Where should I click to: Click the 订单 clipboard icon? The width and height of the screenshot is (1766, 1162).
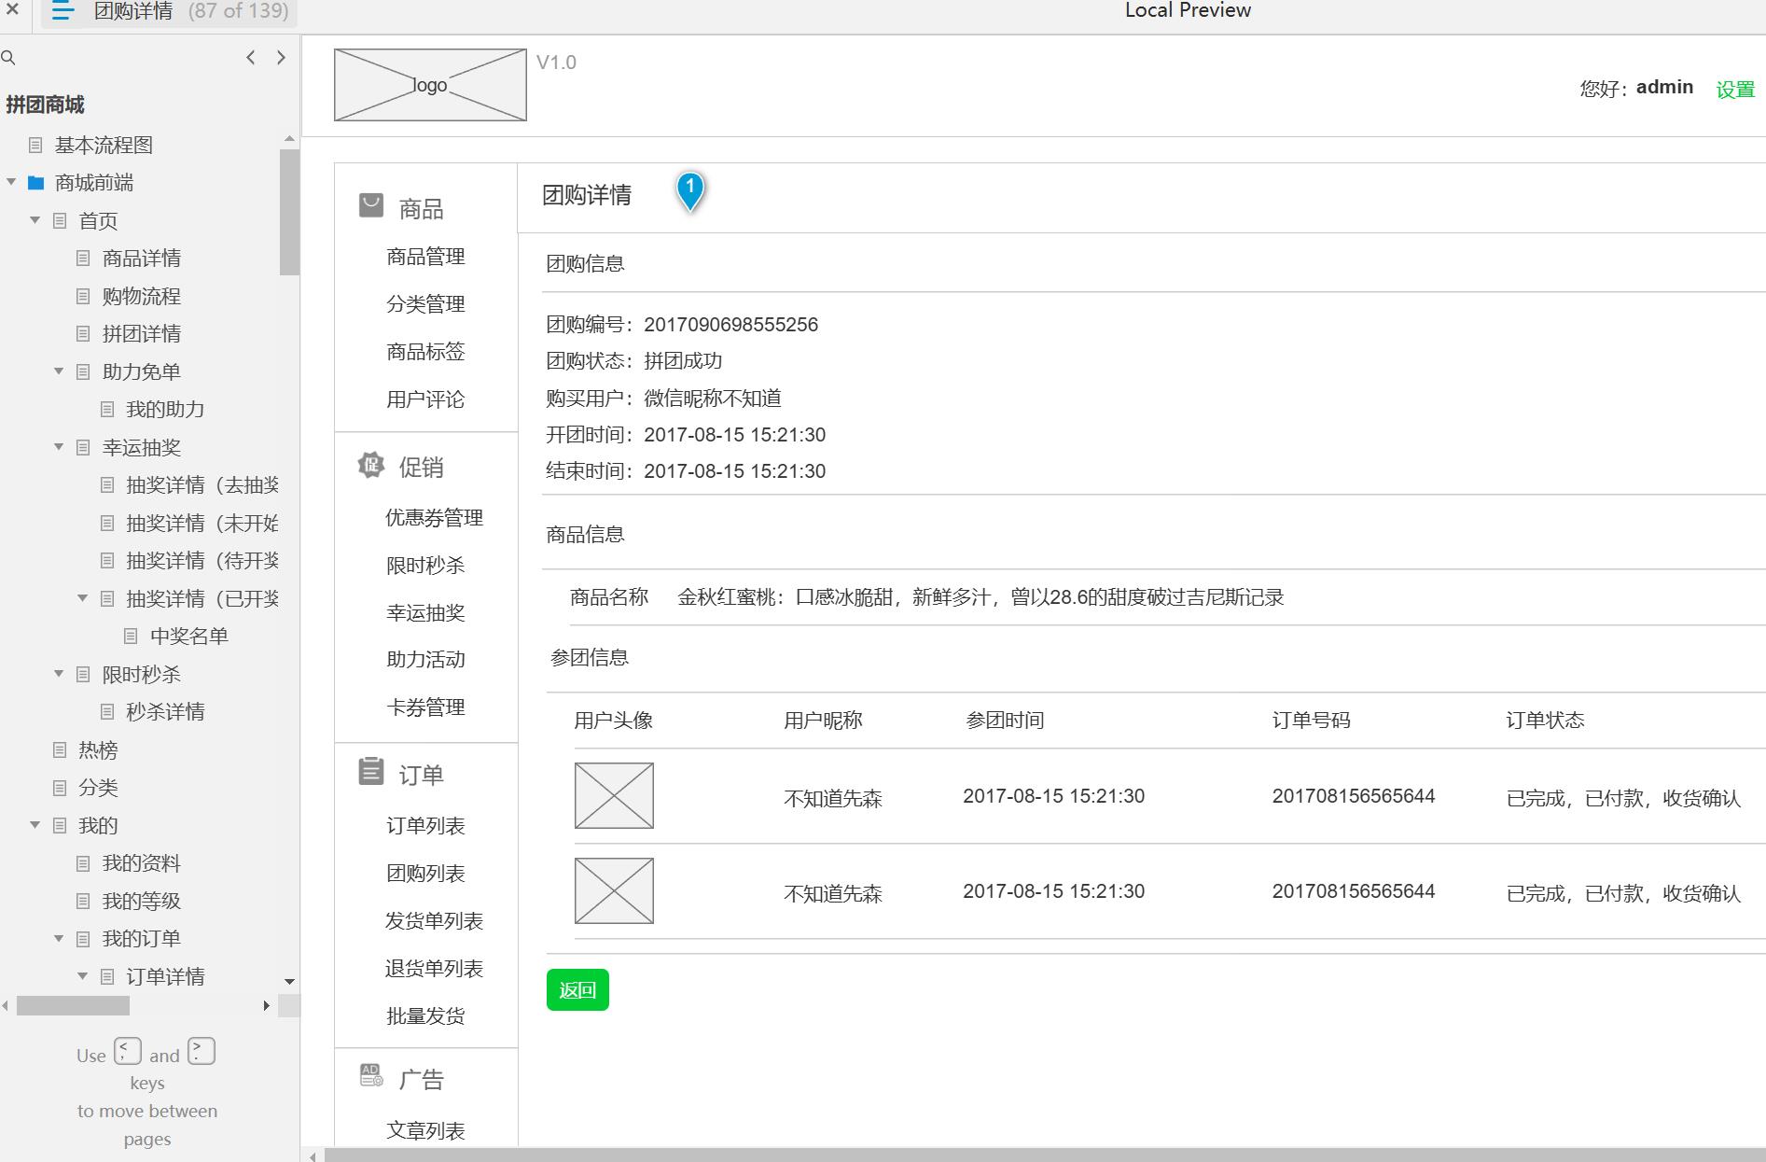coord(371,772)
